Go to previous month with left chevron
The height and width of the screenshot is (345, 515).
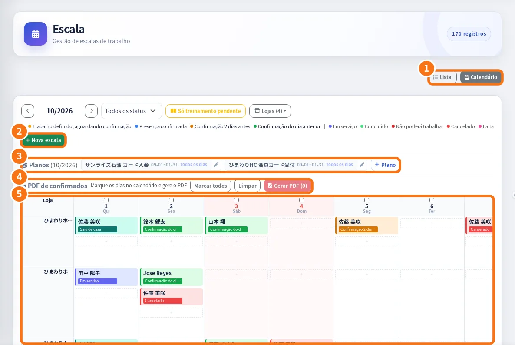click(x=28, y=111)
